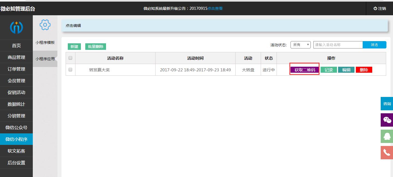
Task: Click the phone call icon
Action: click(x=387, y=152)
